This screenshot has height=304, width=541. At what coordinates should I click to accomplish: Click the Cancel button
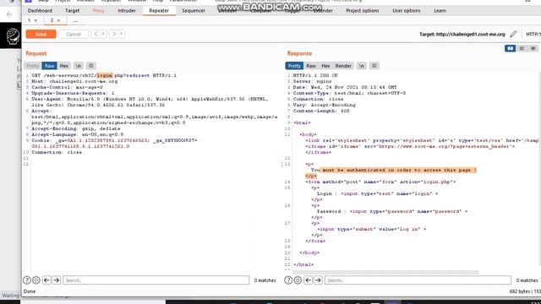[x=74, y=34]
